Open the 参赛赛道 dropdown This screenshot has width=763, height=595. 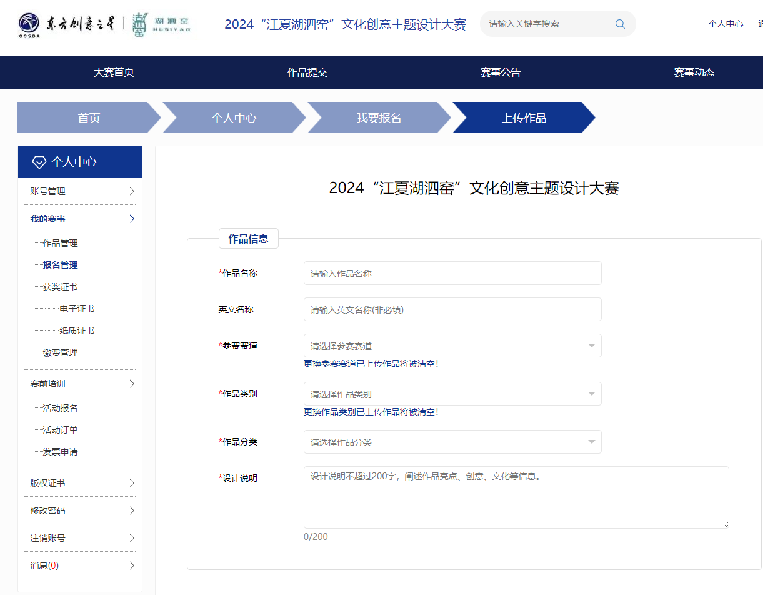pyautogui.click(x=452, y=346)
